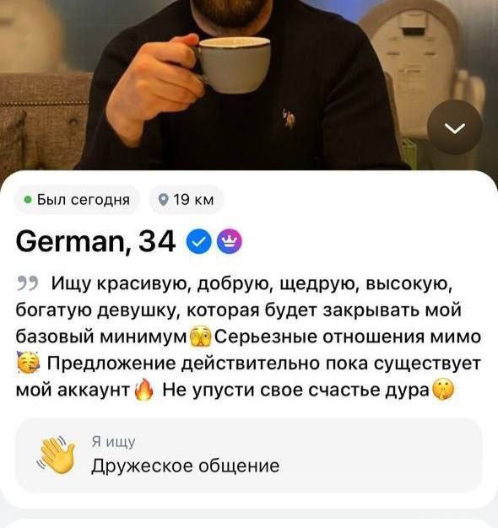
Task: Tap the Был сегодня status chip
Action: tap(77, 200)
